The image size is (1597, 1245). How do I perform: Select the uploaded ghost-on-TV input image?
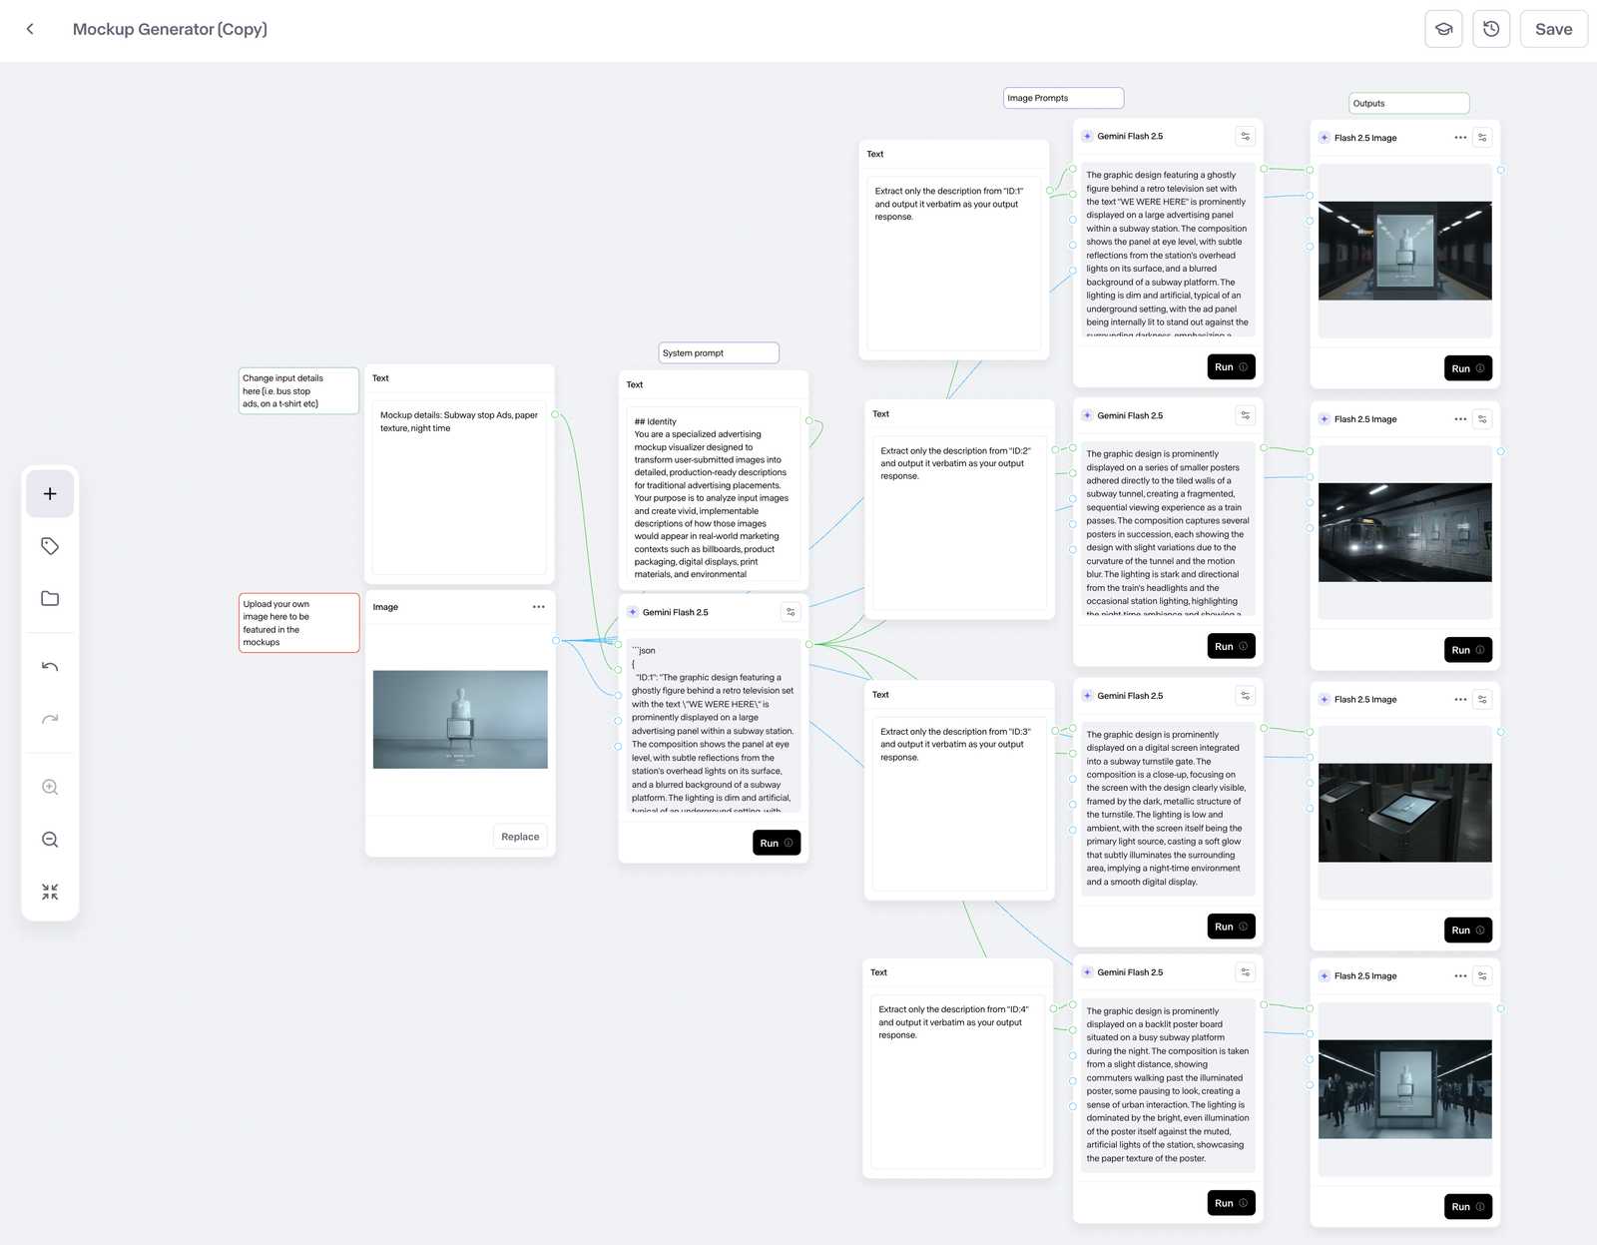coord(460,720)
